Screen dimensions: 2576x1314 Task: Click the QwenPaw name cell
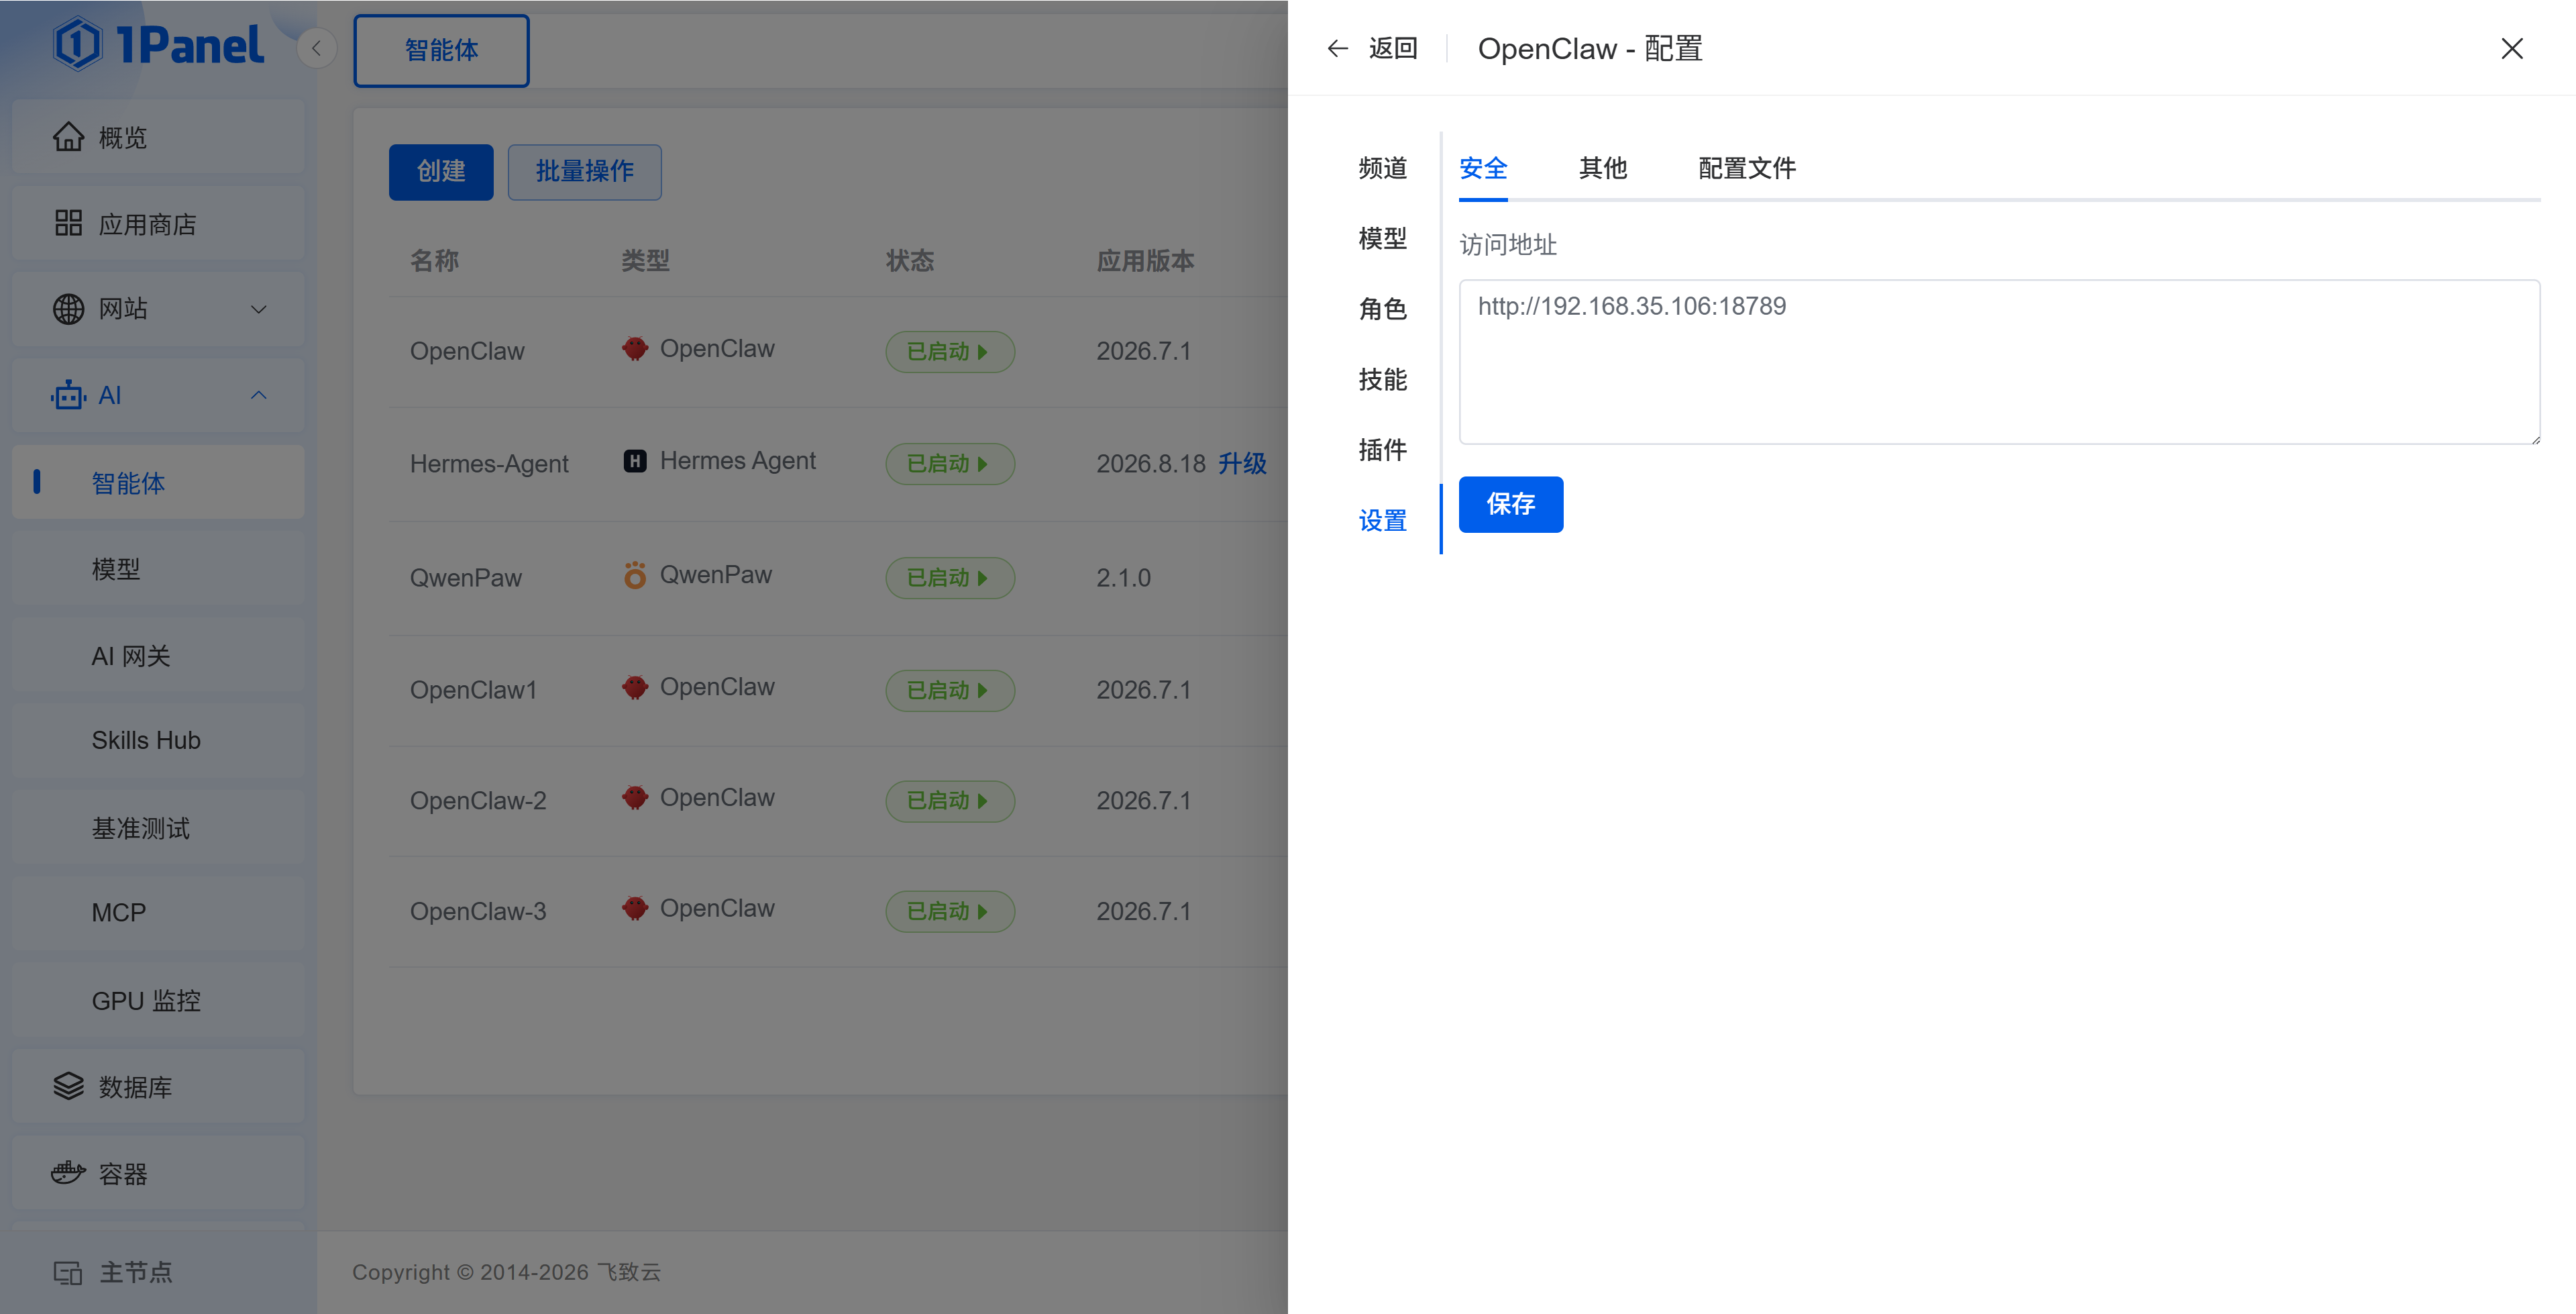[x=466, y=577]
